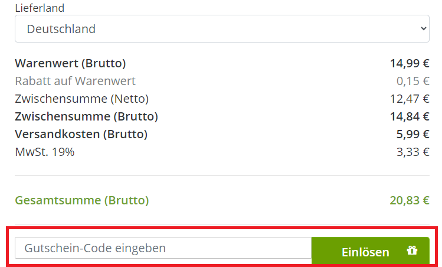Image resolution: width=442 pixels, height=267 pixels.
Task: Click the gift icon on Einlösen button
Action: [x=412, y=251]
